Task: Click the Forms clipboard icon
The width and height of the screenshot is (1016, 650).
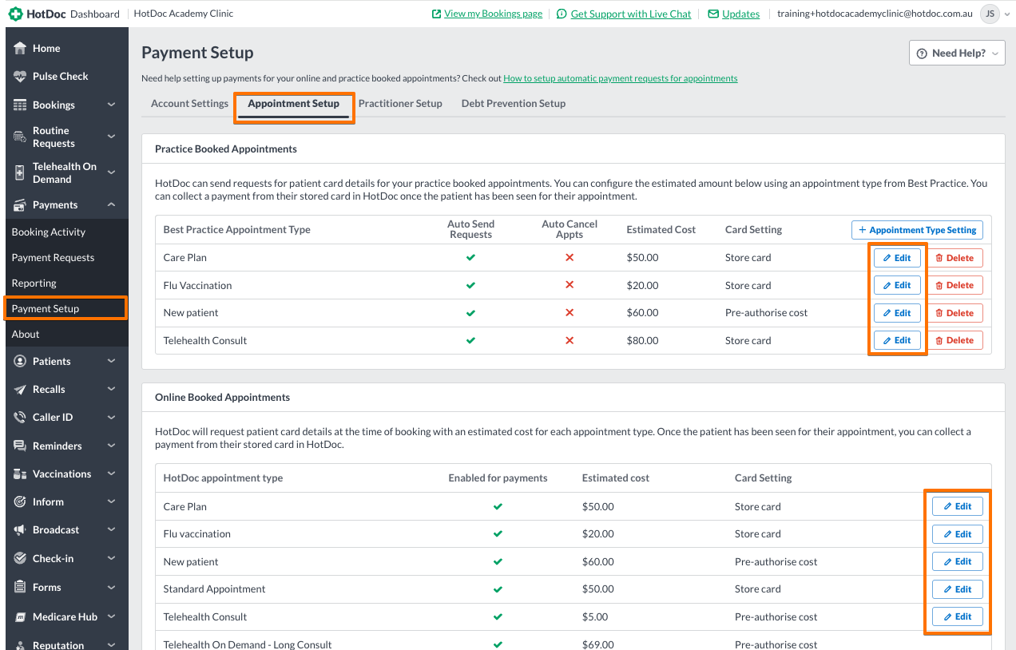Action: click(x=20, y=587)
